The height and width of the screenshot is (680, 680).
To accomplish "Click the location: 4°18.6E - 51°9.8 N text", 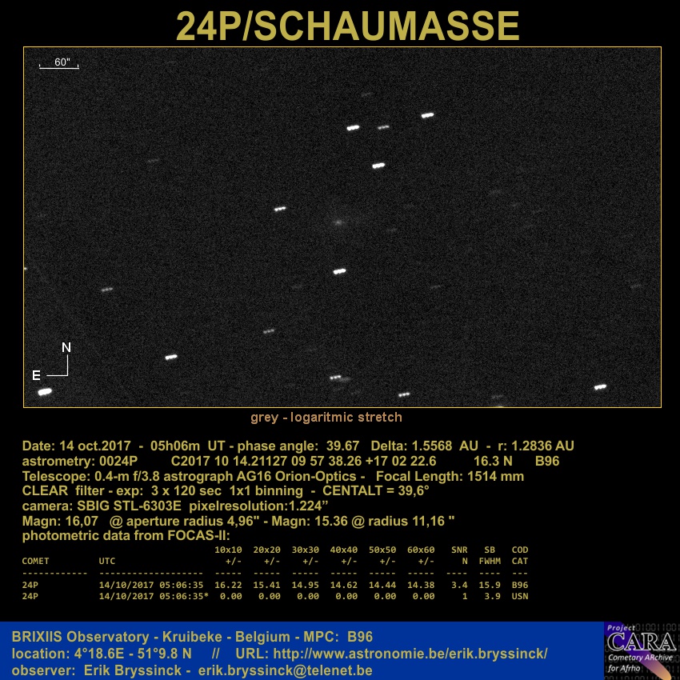I will coord(102,654).
